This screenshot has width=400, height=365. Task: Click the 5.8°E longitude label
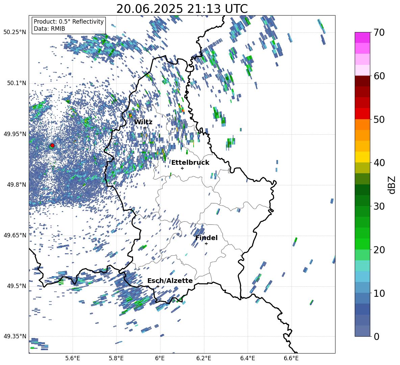tap(116, 358)
